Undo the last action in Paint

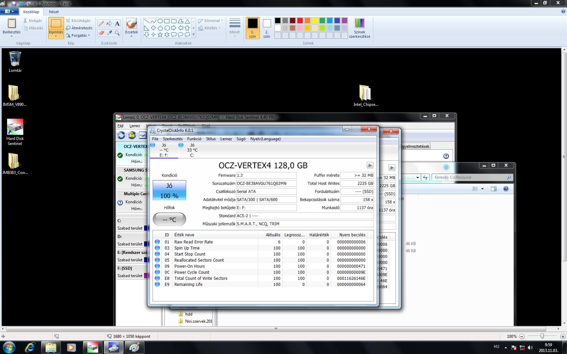[x=22, y=3]
